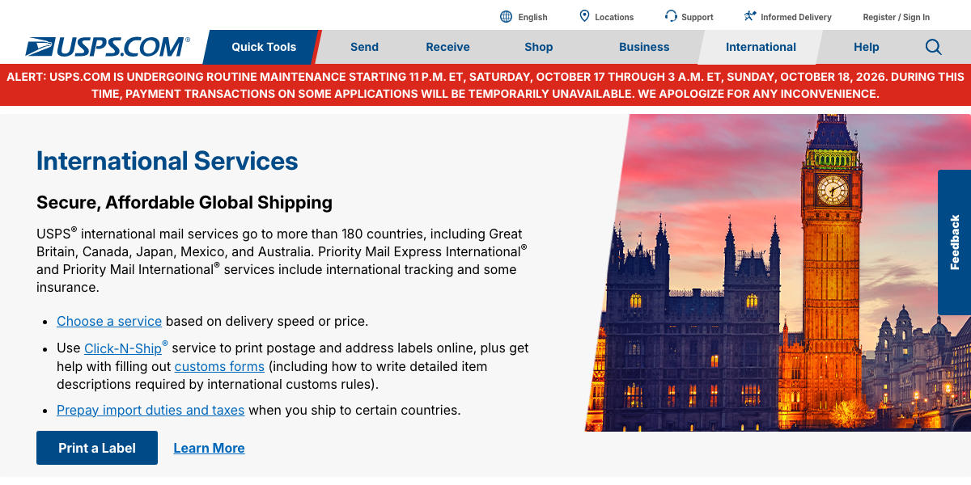Open the Quick Tools menu
971x485 pixels.
tap(264, 47)
